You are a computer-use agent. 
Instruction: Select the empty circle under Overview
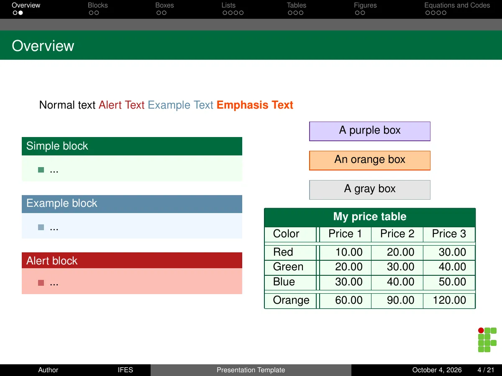15,13
